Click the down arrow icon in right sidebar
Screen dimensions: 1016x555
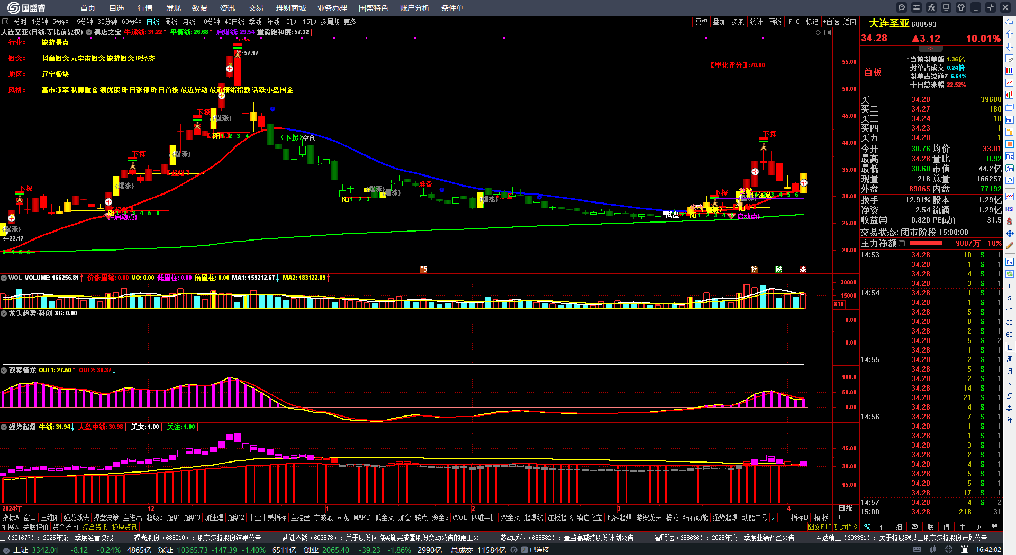tap(1010, 47)
